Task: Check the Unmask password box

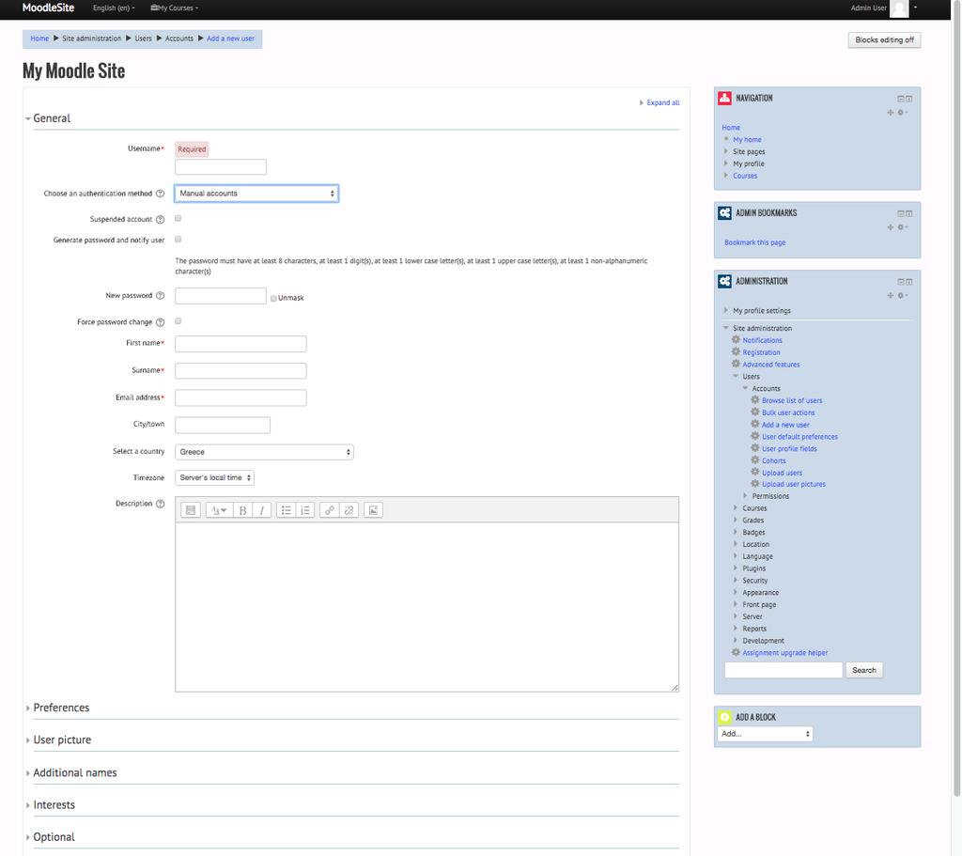Action: (x=273, y=298)
